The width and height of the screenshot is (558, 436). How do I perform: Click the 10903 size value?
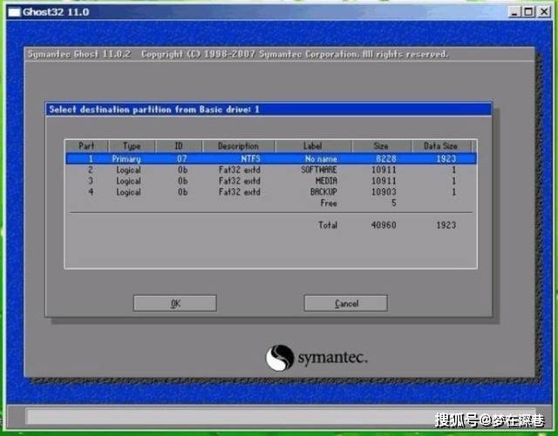coord(384,191)
